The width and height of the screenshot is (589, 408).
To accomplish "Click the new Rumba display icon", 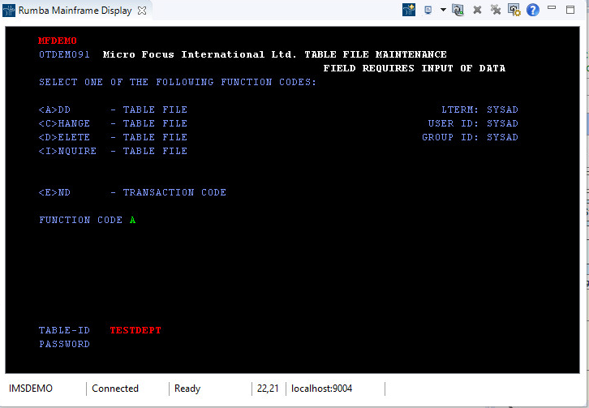I will (x=410, y=10).
